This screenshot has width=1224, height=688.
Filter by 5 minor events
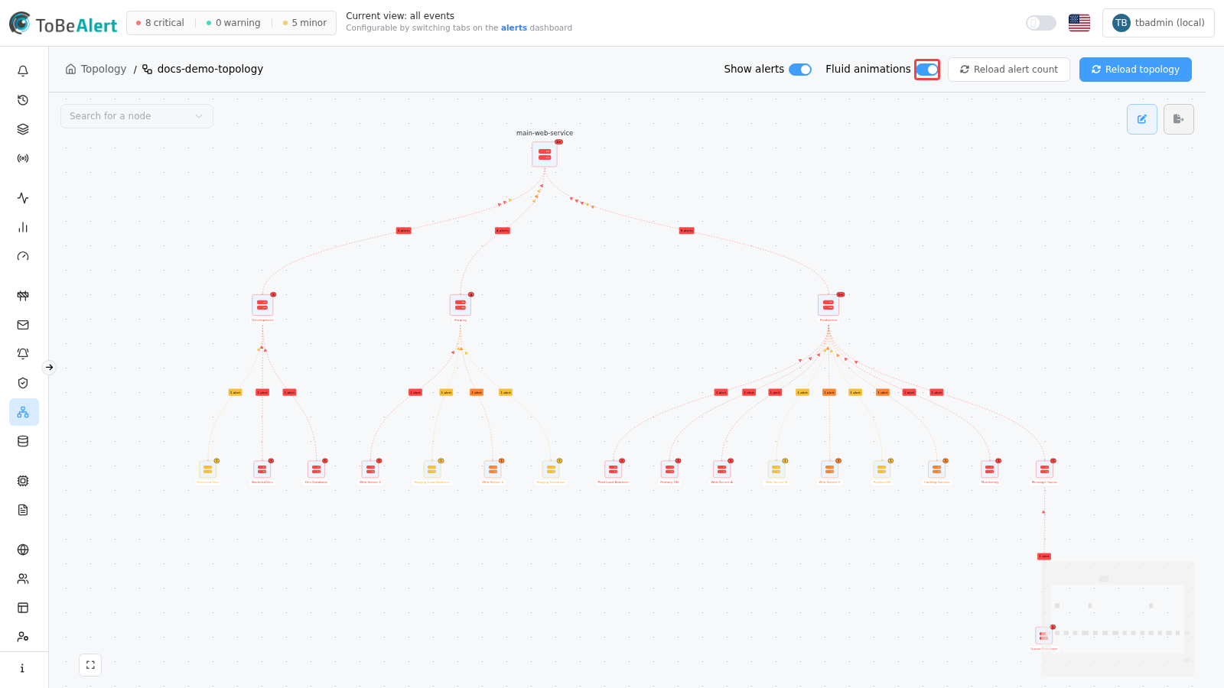(304, 23)
